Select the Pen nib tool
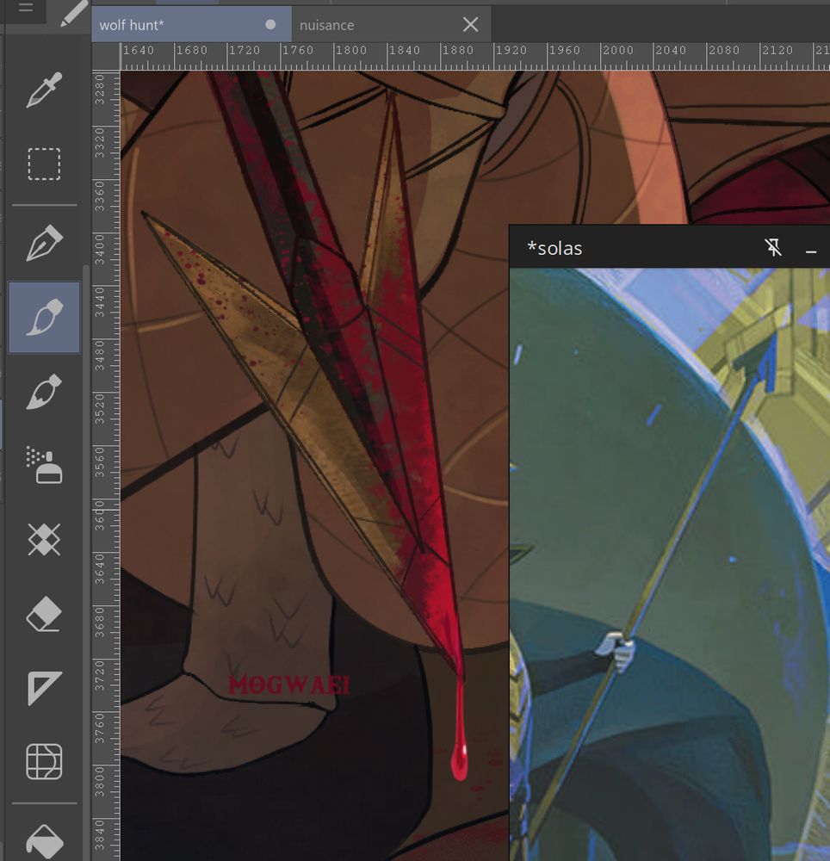 [x=44, y=243]
